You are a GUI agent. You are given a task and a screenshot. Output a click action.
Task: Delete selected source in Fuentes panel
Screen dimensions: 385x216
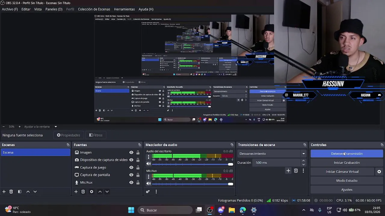click(x=83, y=192)
